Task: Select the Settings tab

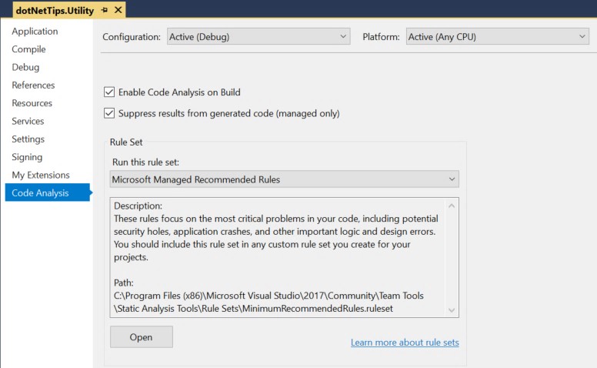Action: [x=28, y=139]
